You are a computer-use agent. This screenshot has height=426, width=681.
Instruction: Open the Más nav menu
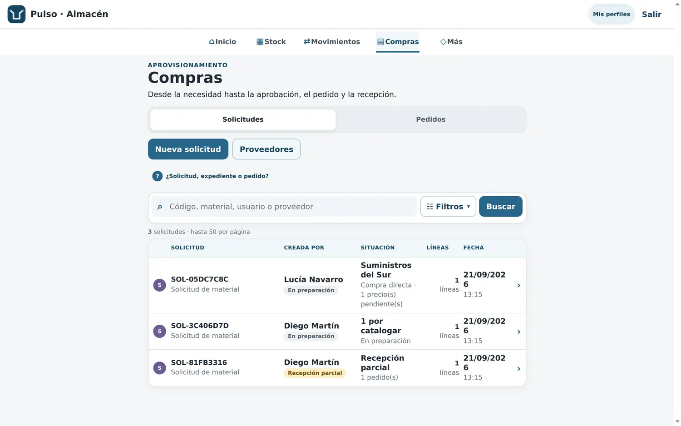[451, 42]
